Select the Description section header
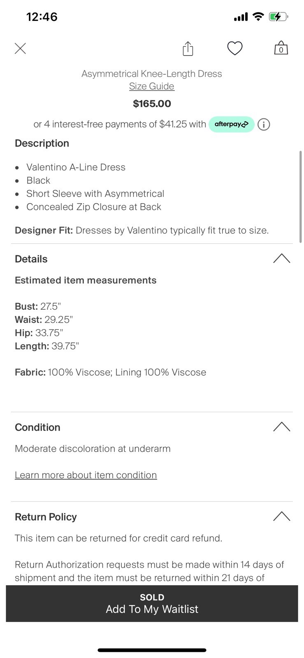 point(42,143)
